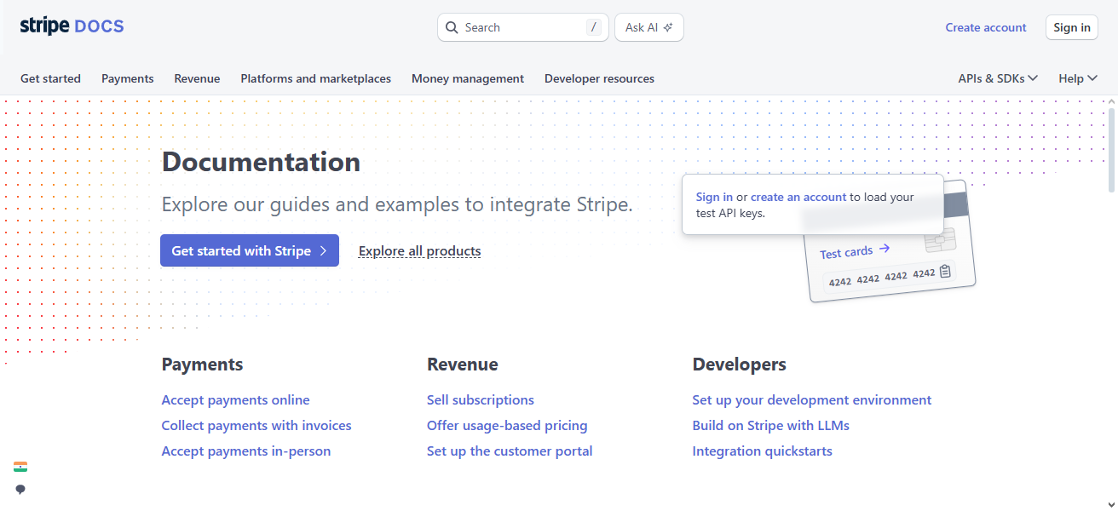Open the Developer resources menu item
This screenshot has width=1118, height=511.
[599, 78]
